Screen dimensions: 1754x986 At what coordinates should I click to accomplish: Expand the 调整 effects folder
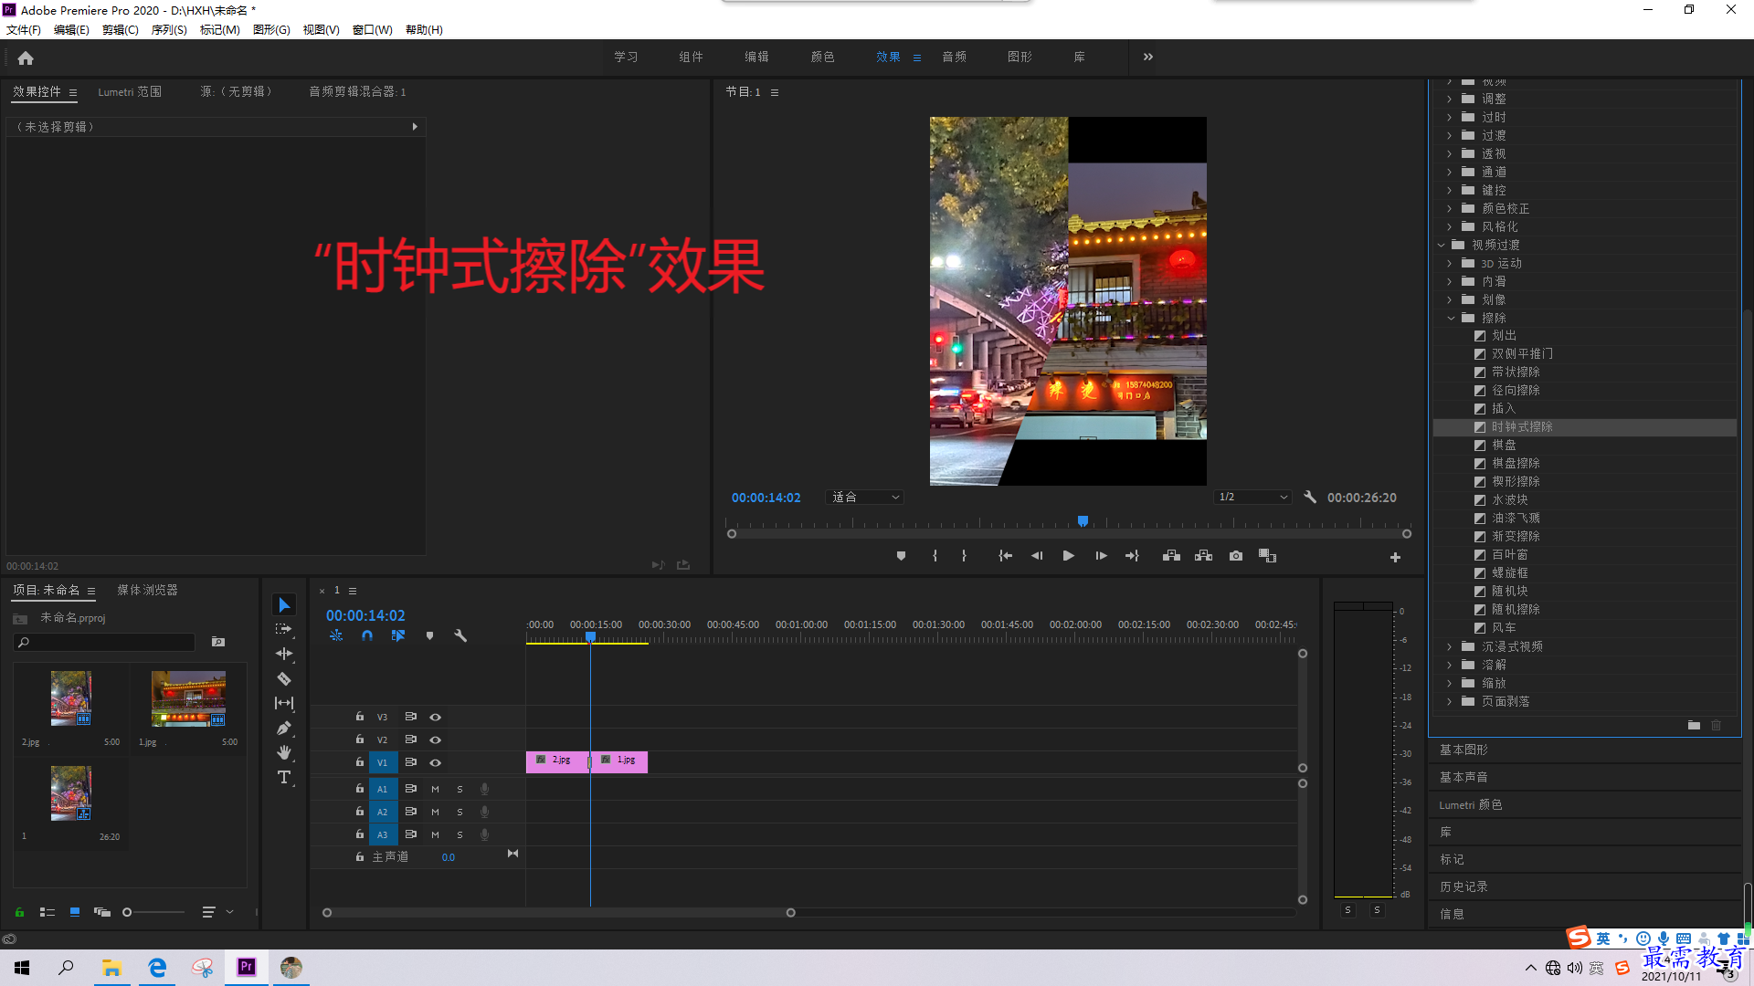click(1449, 99)
